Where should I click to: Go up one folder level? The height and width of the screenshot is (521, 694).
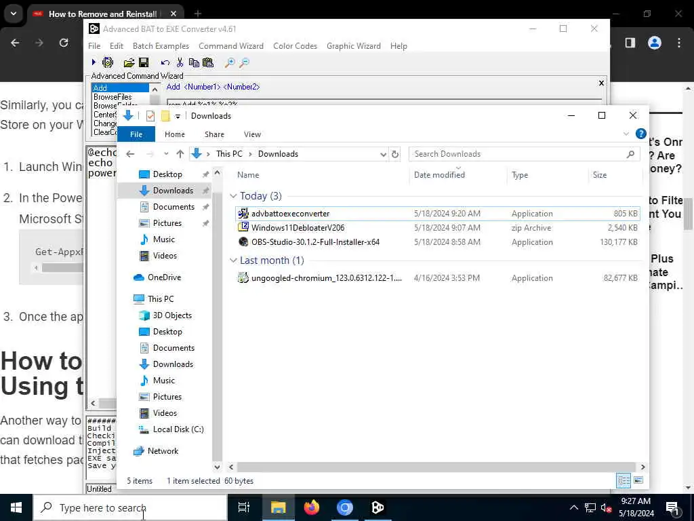click(x=180, y=154)
